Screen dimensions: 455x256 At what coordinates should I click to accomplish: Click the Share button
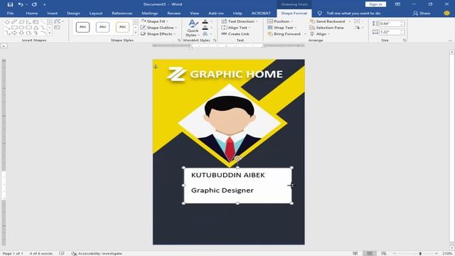422,13
